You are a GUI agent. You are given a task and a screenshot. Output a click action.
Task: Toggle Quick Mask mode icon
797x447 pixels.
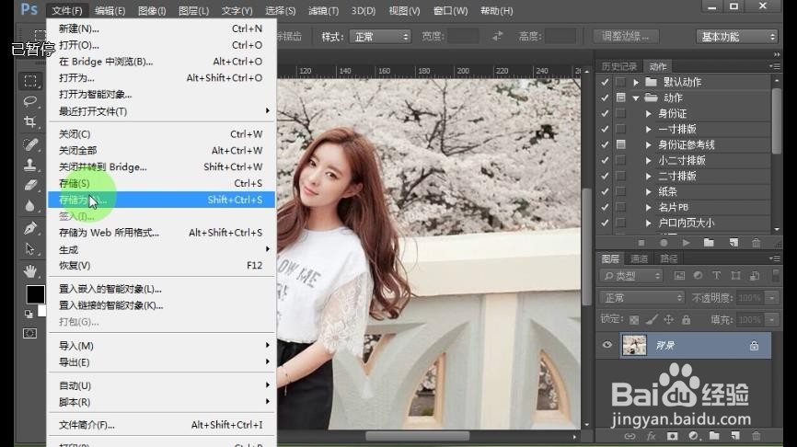pyautogui.click(x=30, y=333)
